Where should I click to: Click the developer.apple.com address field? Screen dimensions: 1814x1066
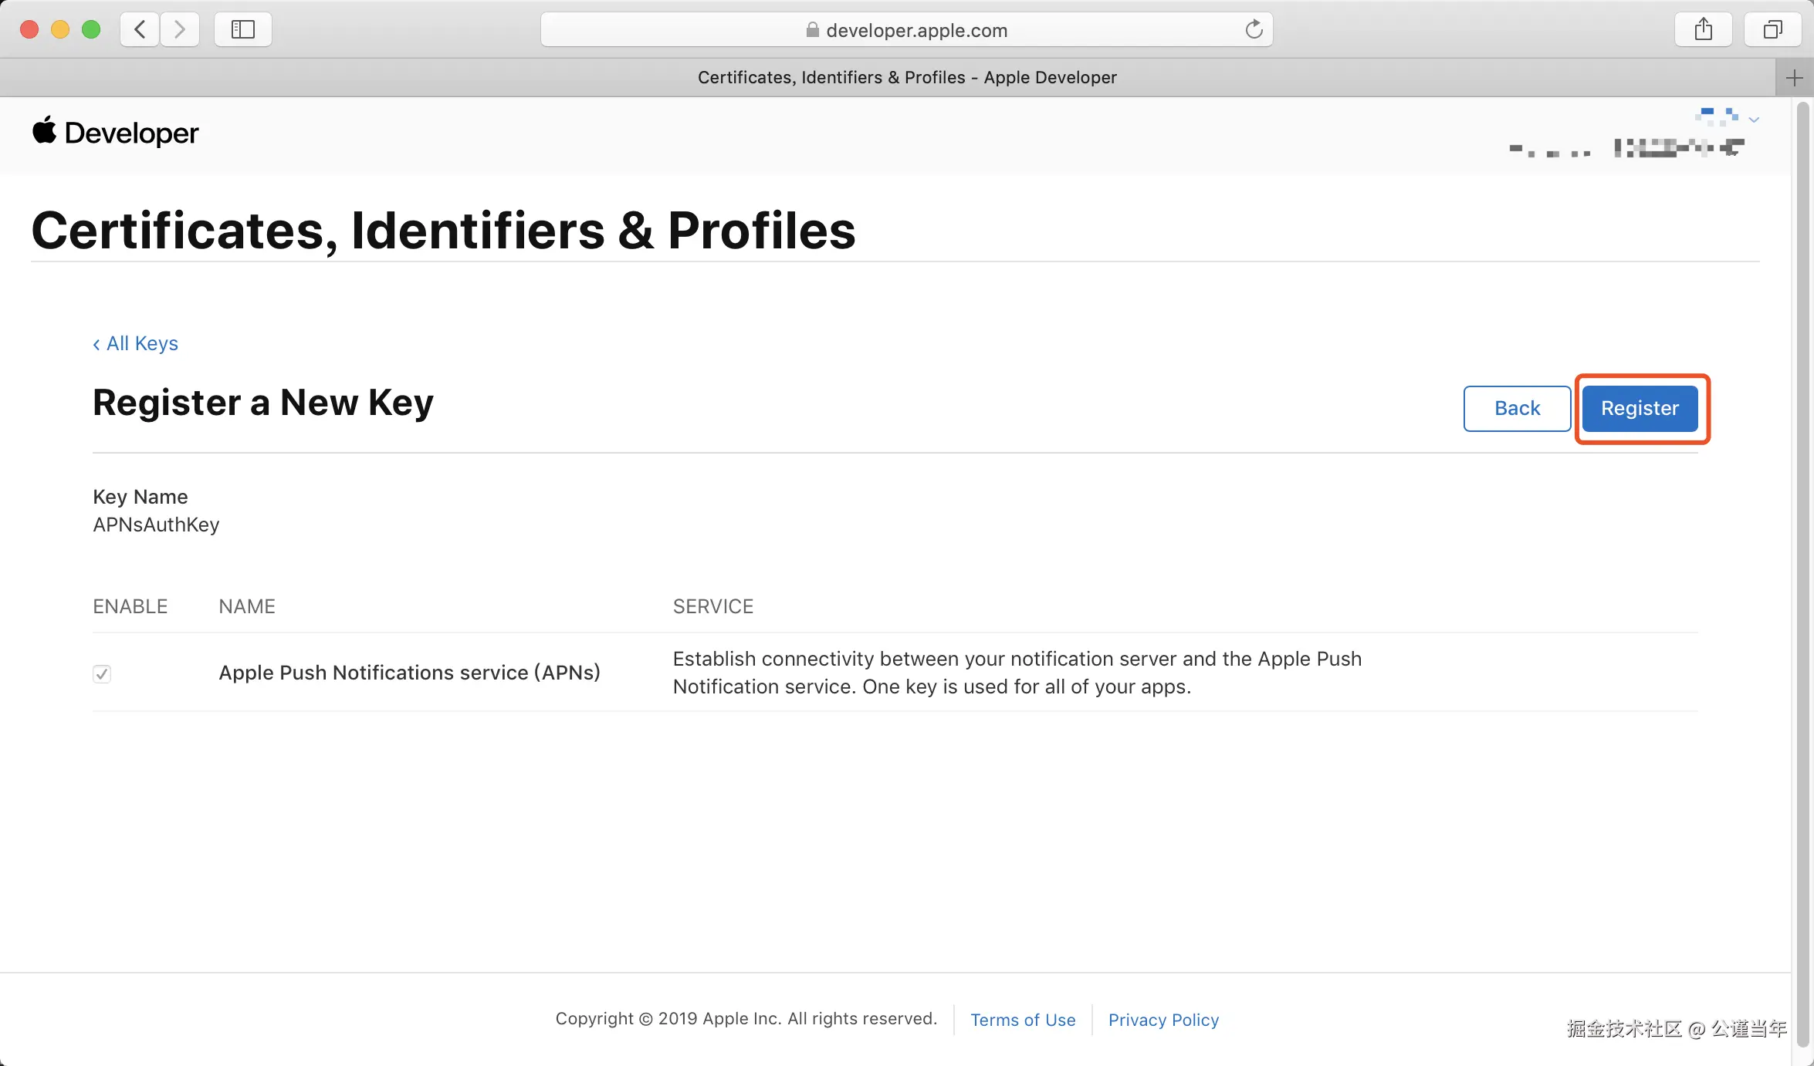(915, 30)
